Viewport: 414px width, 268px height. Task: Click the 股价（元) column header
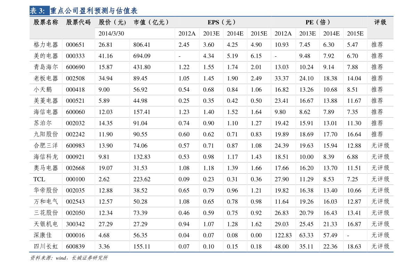click(x=112, y=22)
